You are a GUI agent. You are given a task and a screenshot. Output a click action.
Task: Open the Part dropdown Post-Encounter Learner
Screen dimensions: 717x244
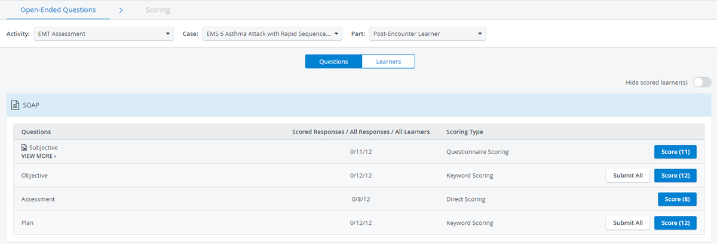(427, 34)
